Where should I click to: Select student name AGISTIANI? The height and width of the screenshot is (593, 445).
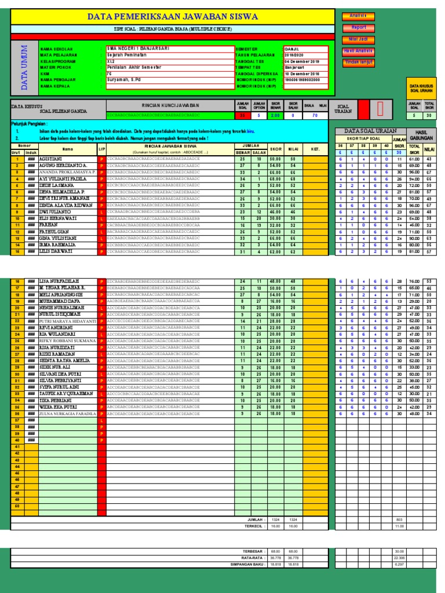[50, 159]
